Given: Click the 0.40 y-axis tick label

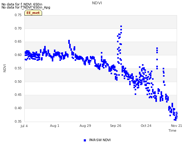Looking at the screenshot, I should point(18,108).
